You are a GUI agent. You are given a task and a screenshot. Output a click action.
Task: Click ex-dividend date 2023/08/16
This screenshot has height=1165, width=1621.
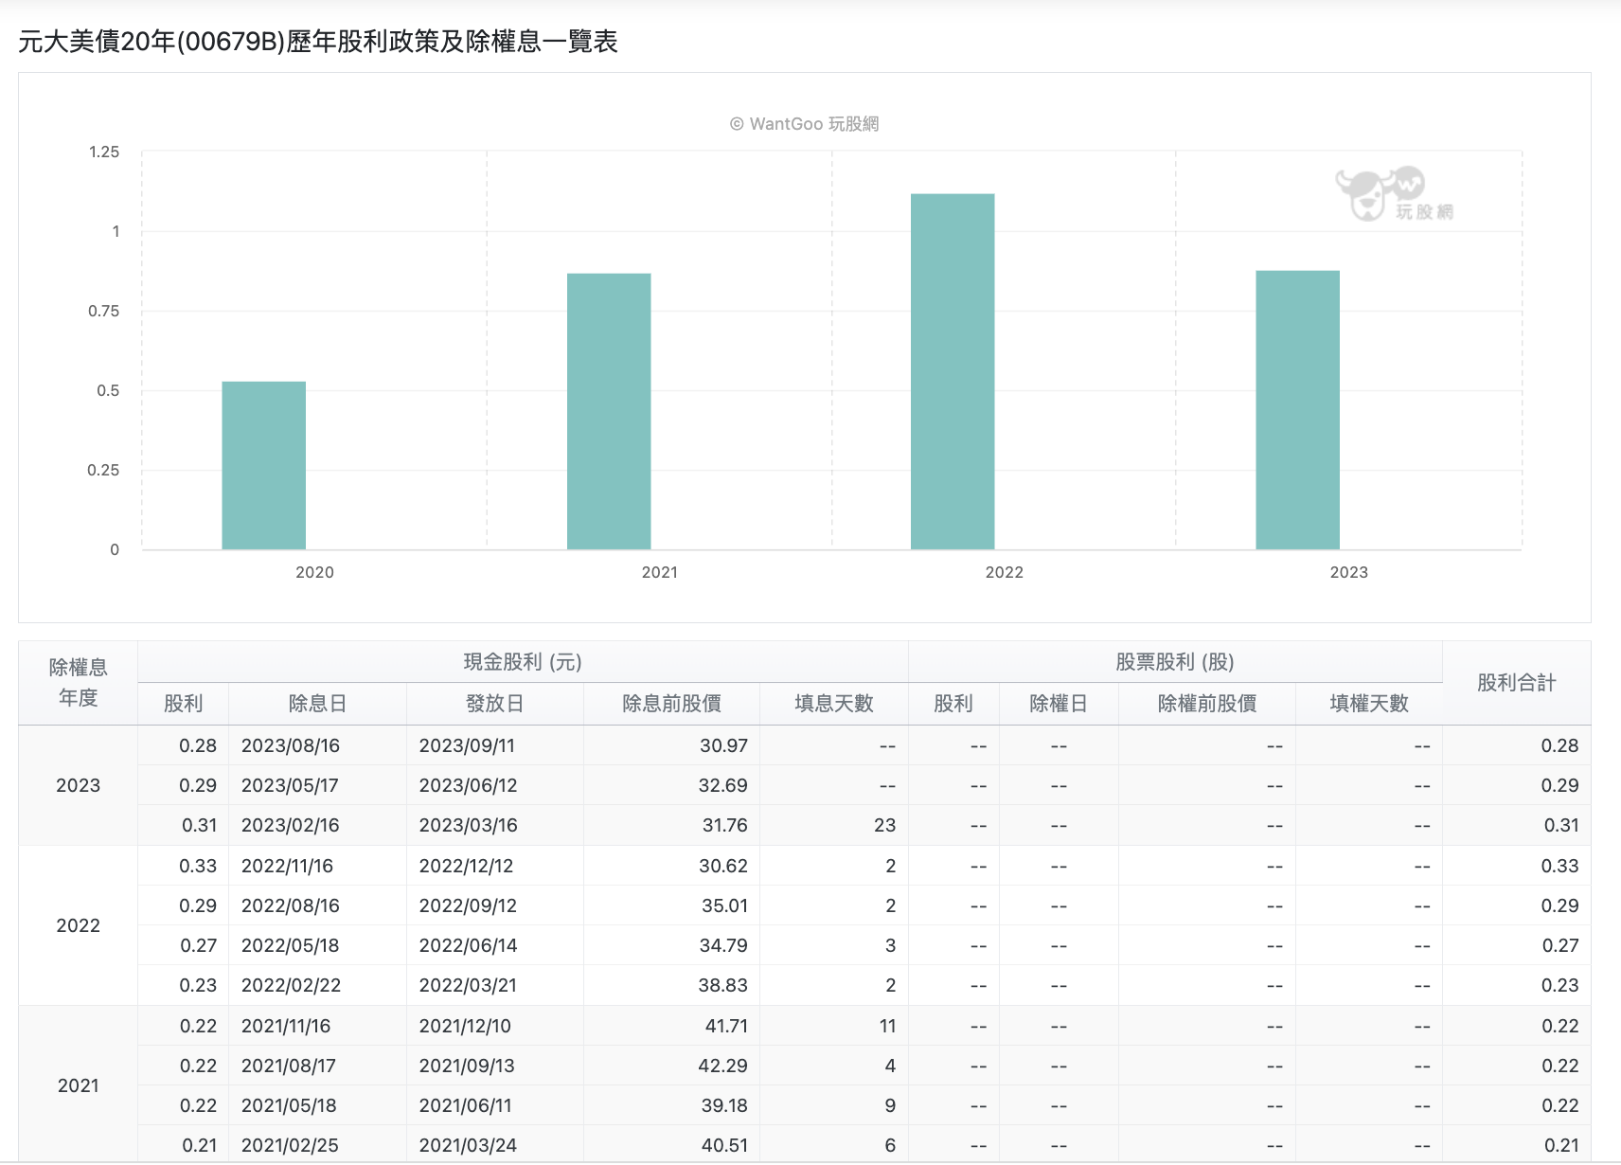pos(291,746)
